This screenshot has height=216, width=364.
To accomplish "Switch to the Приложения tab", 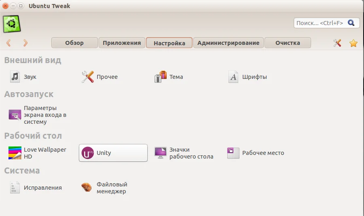I will click(x=122, y=43).
